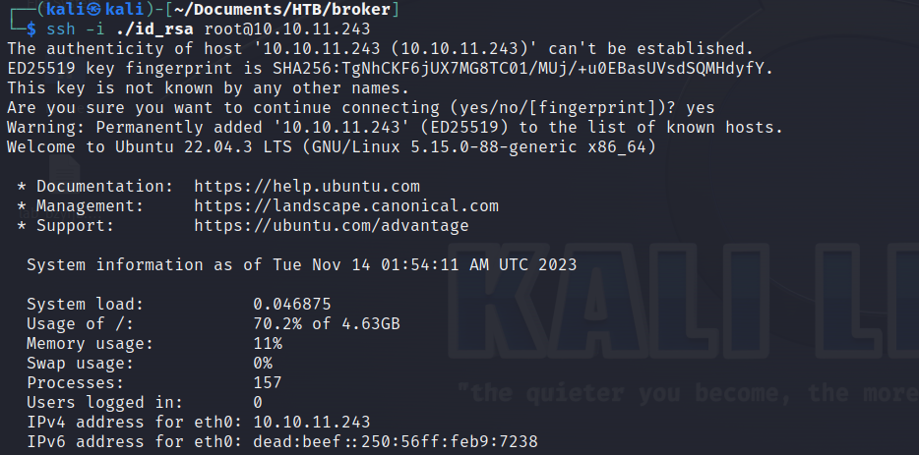
Task: Click the disk usage value 70.2% of 4.63GB
Action: click(327, 324)
